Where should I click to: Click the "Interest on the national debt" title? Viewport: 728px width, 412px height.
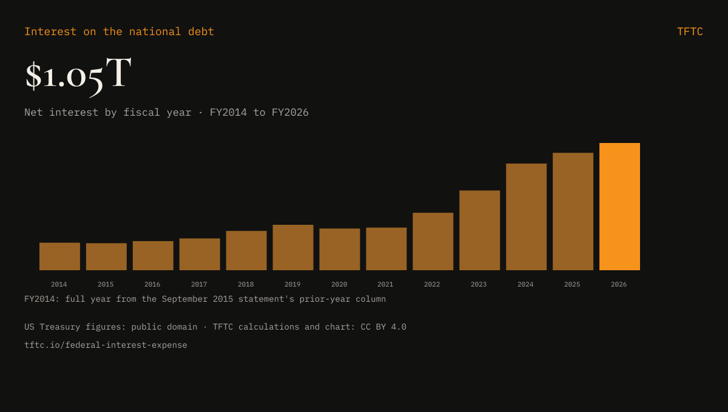[x=120, y=32]
